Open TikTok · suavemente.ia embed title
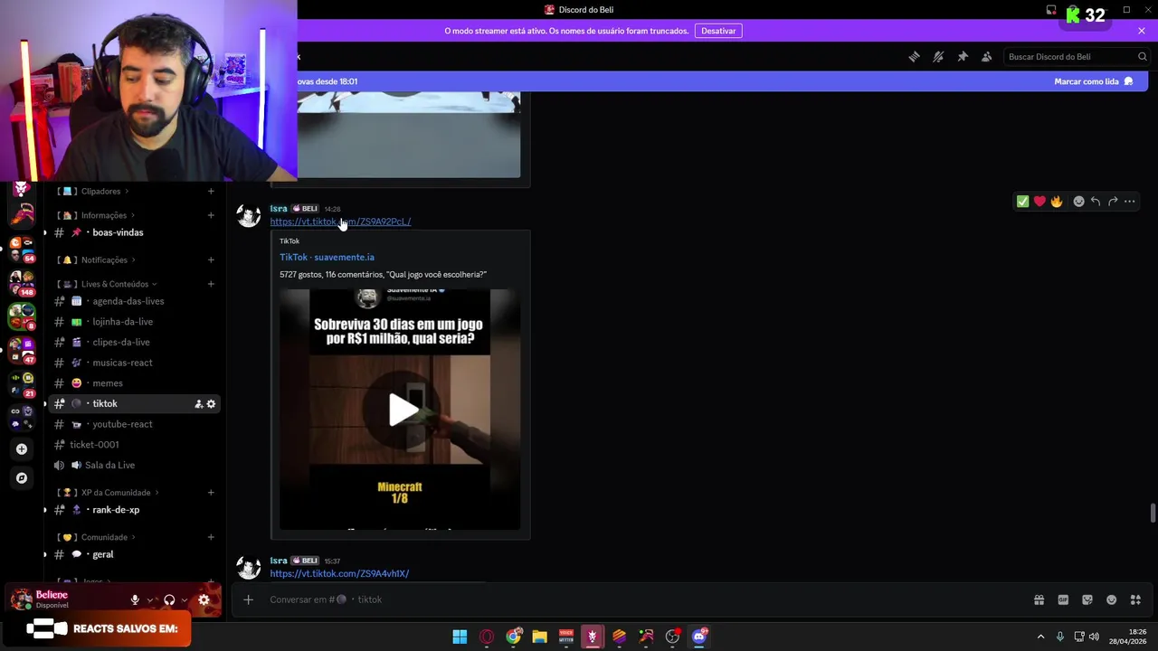The height and width of the screenshot is (651, 1158). [x=327, y=257]
